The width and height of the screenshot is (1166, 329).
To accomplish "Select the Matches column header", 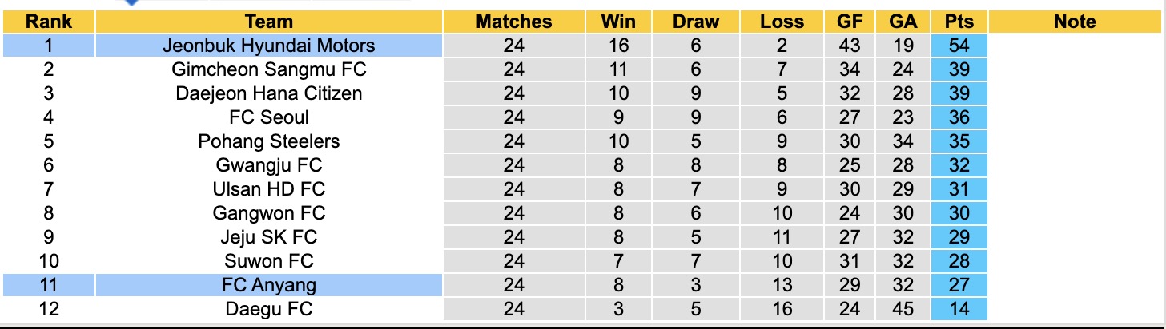I will tap(513, 22).
